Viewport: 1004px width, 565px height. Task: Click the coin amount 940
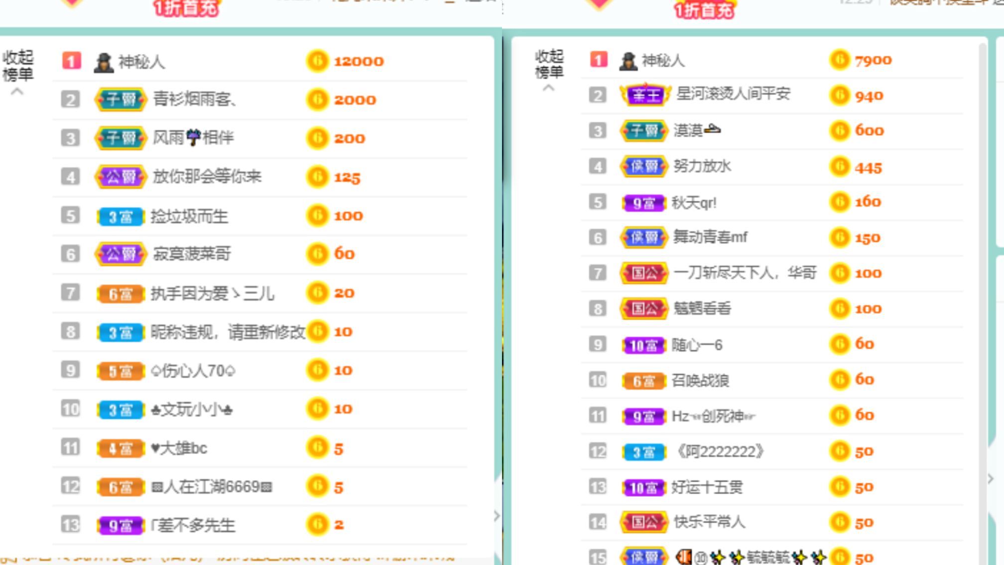point(869,96)
